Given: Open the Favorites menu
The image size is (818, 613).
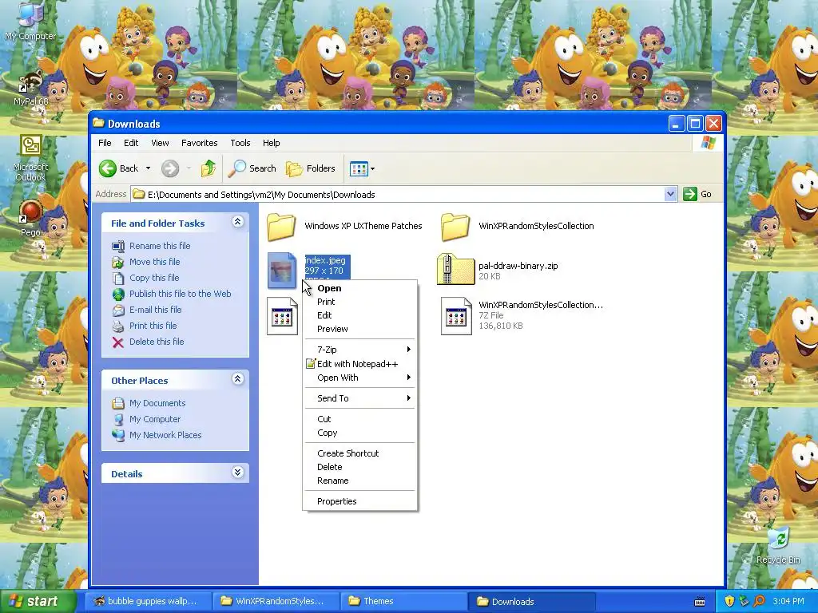Looking at the screenshot, I should tap(199, 143).
